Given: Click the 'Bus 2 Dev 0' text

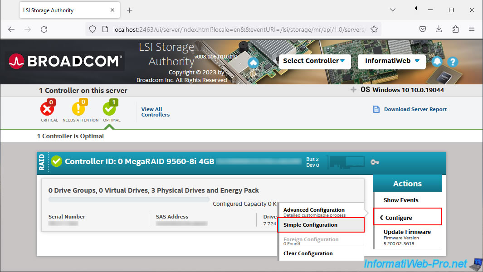Looking at the screenshot, I should point(312,162).
